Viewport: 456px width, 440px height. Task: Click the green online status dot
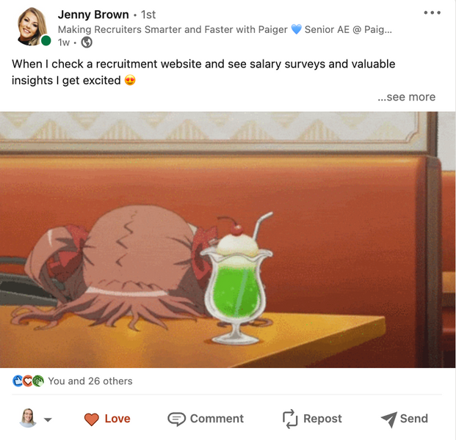[46, 40]
